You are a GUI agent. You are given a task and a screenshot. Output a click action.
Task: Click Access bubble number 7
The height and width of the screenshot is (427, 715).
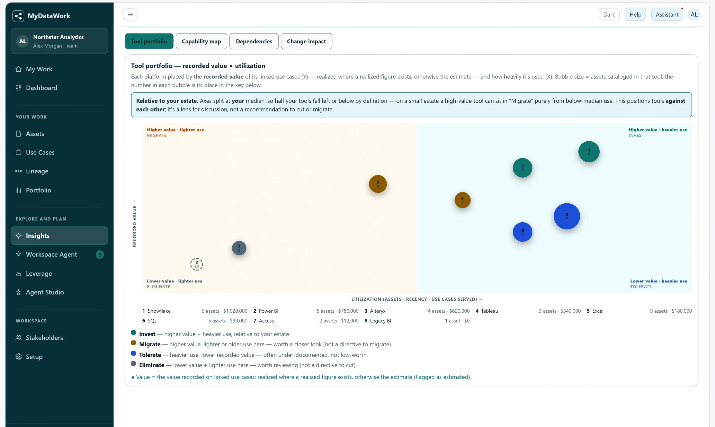coord(239,248)
